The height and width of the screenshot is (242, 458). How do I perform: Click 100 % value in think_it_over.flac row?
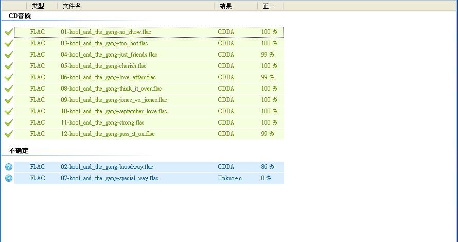(269, 89)
